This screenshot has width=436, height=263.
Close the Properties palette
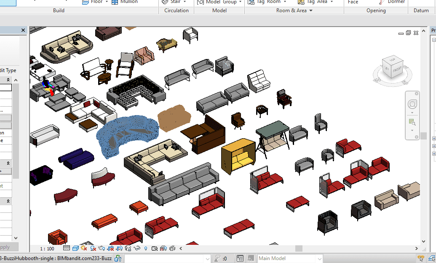point(24,30)
